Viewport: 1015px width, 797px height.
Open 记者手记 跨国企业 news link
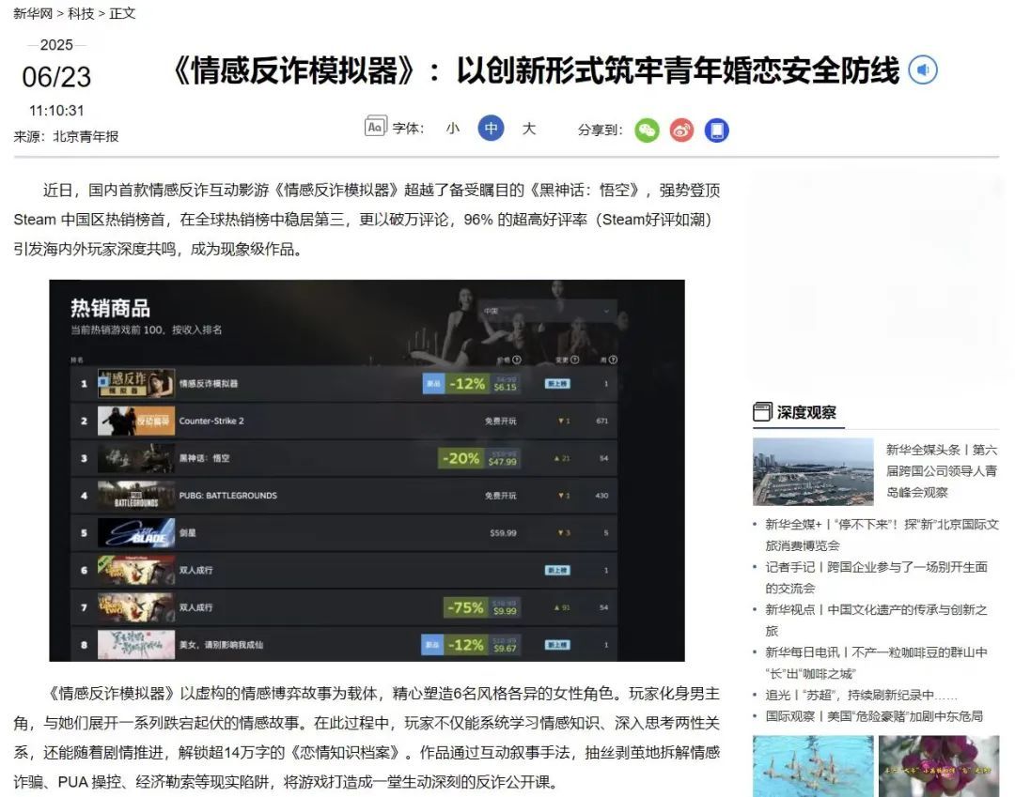coord(877,577)
